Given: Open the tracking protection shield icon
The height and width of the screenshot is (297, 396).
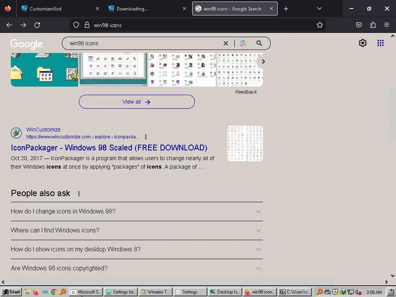Looking at the screenshot, I should click(76, 25).
